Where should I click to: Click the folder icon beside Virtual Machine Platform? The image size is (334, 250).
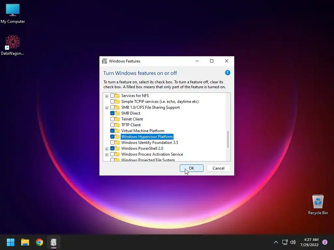click(117, 131)
